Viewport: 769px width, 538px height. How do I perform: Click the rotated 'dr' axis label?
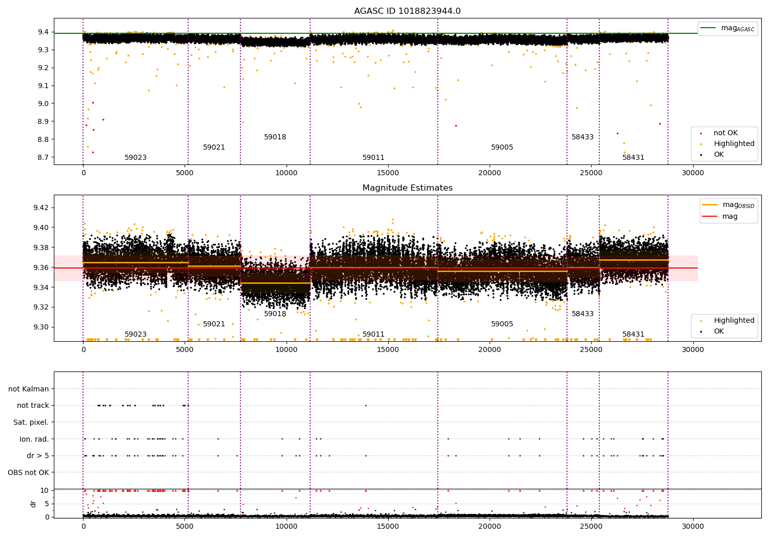(x=33, y=504)
